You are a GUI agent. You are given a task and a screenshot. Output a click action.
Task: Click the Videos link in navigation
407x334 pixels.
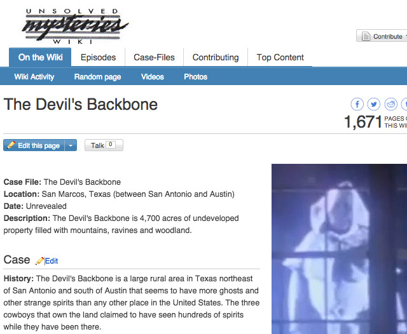pyautogui.click(x=153, y=77)
